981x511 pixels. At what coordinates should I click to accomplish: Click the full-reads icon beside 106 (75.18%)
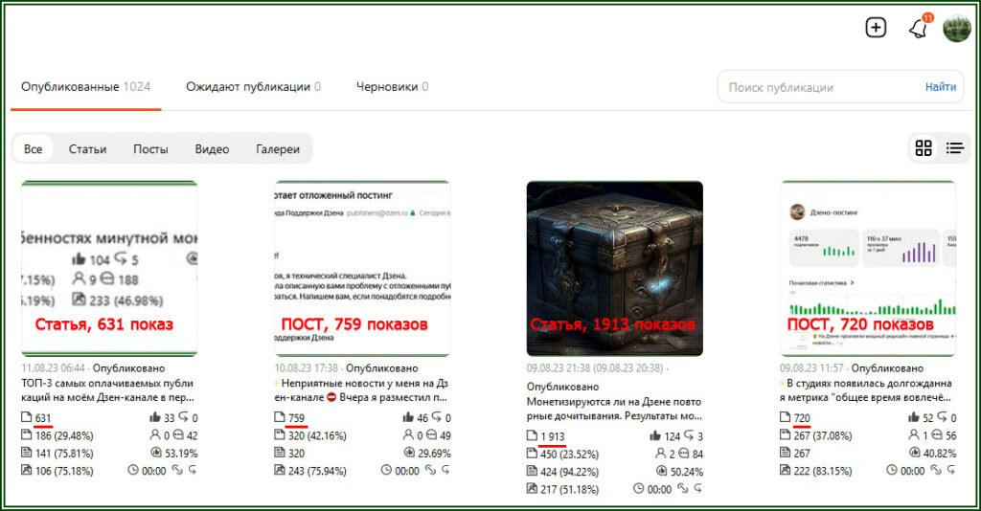(x=26, y=470)
